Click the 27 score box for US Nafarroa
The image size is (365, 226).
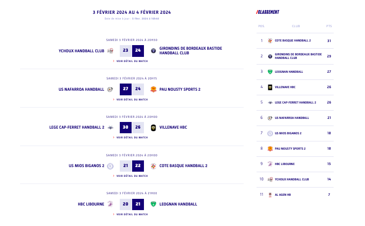click(x=125, y=89)
